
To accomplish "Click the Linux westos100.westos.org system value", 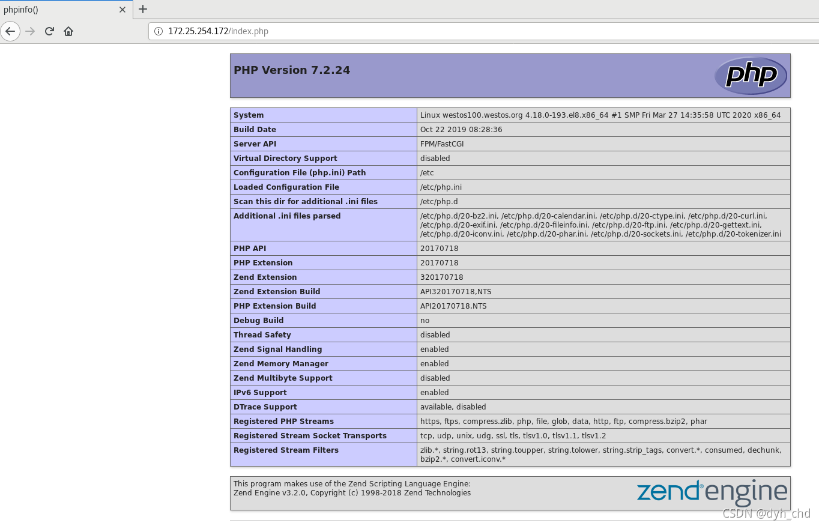I will 600,115.
